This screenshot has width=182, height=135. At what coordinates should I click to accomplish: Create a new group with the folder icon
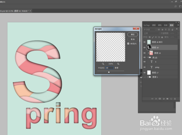(167, 99)
